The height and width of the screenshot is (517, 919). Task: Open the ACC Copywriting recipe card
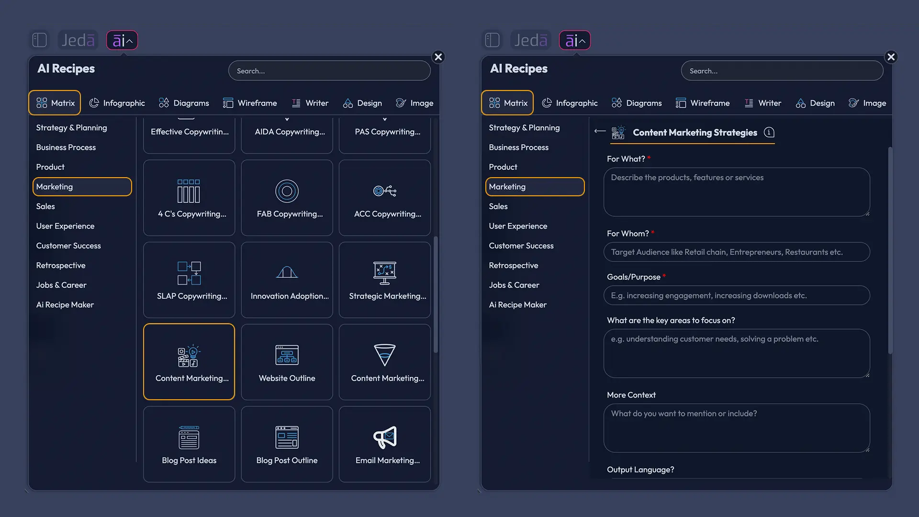385,198
